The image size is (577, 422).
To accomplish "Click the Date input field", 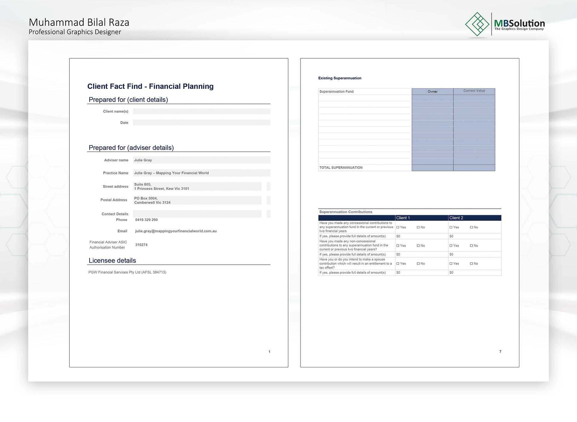I will (x=202, y=122).
